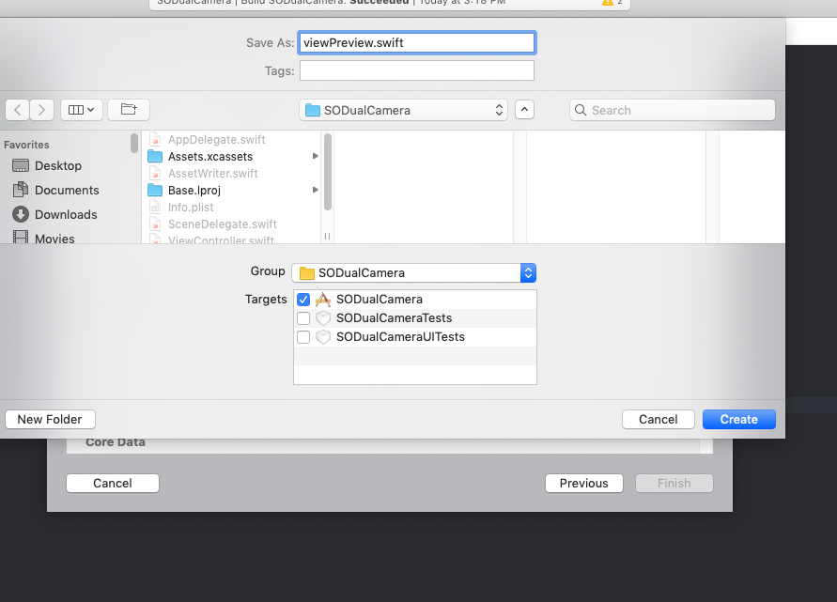Screen dimensions: 837x602
Task: Click Cancel in the save dialog
Action: tap(659, 420)
